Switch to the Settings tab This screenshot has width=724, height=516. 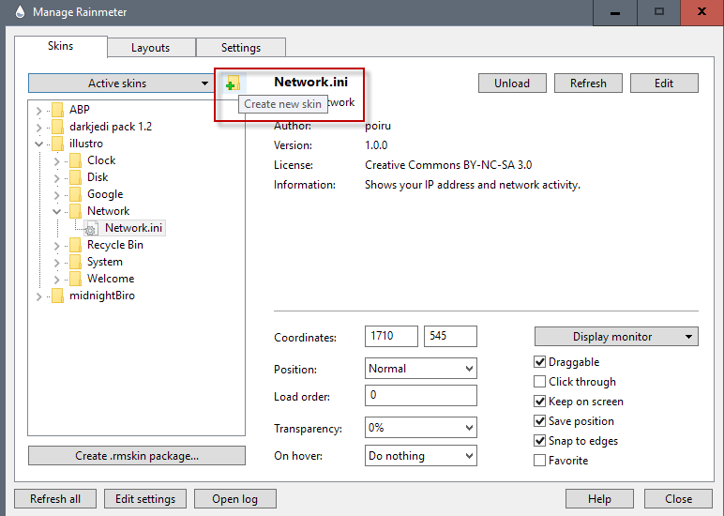point(241,48)
